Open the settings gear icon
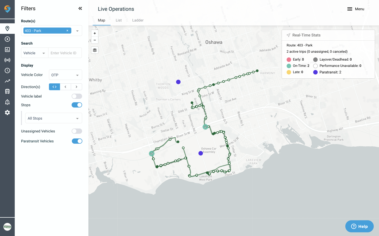Screen dimensions: 379x236 [7, 112]
